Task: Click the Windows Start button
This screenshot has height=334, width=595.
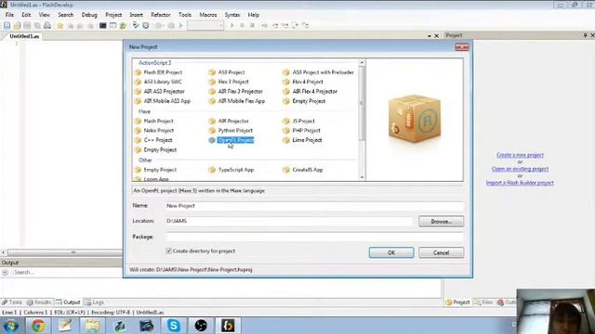Action: 11,326
